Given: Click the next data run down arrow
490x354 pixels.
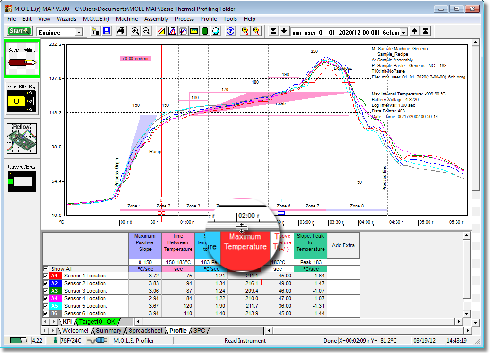Looking at the screenshot, I should coord(284,31).
